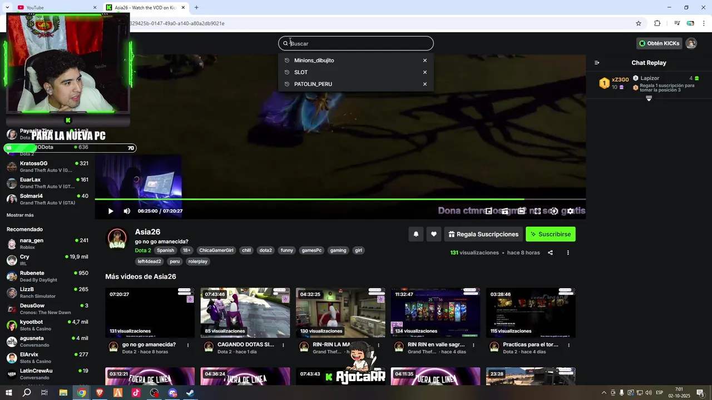
Task: Open options for CAGANDO DOTAS video card
Action: (x=283, y=345)
